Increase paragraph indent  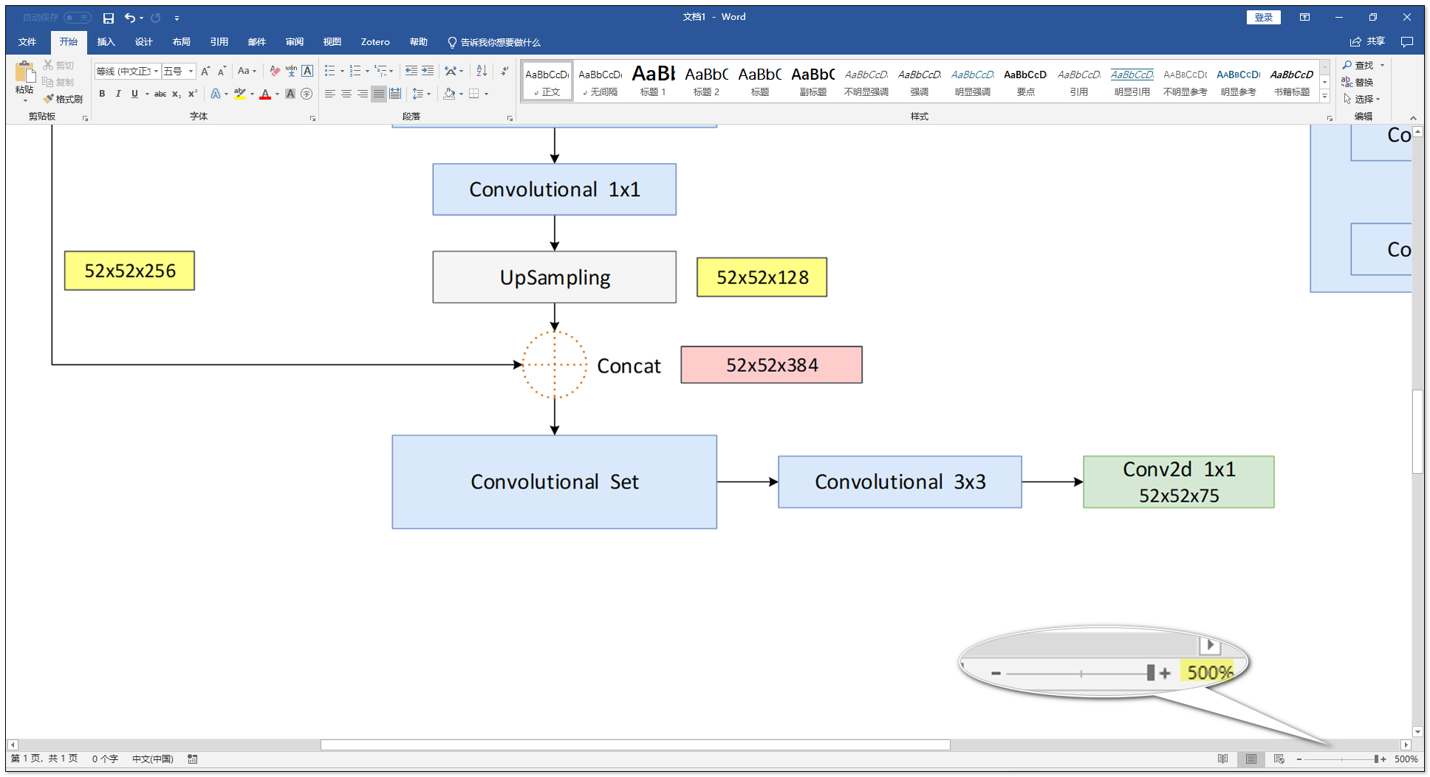(428, 71)
